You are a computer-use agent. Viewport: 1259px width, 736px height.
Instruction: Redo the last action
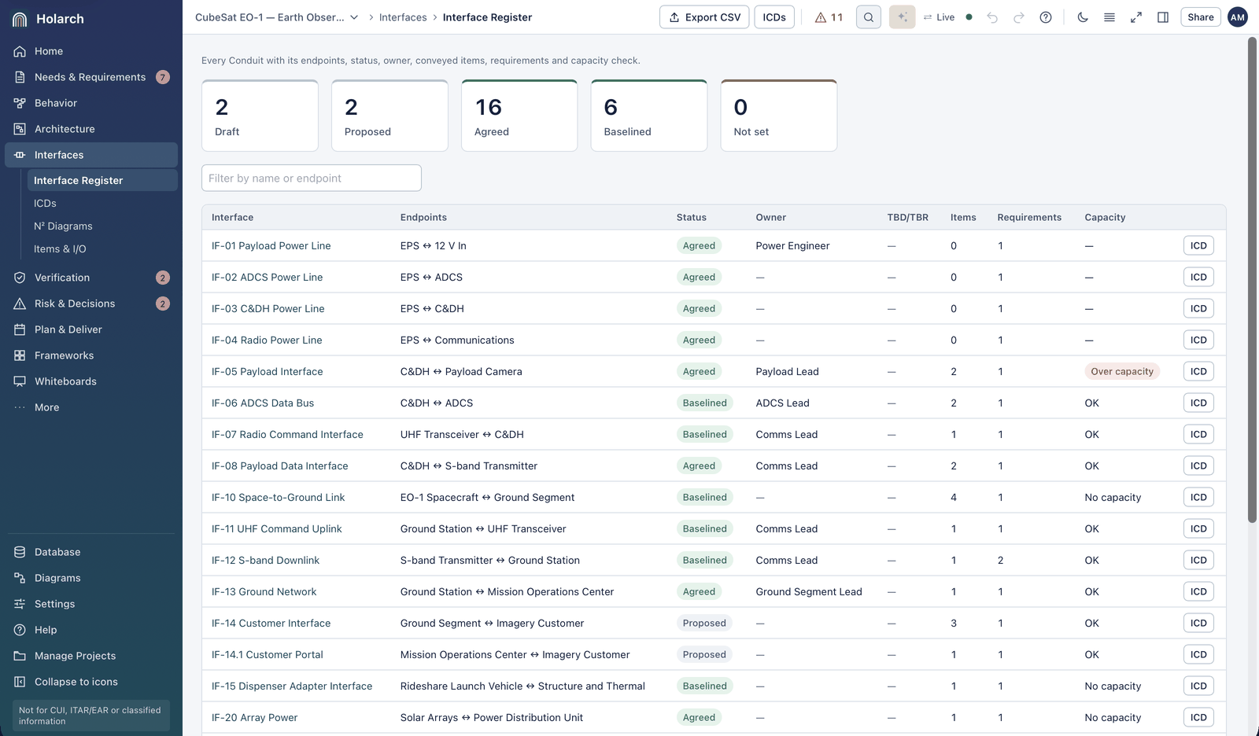(x=1019, y=17)
